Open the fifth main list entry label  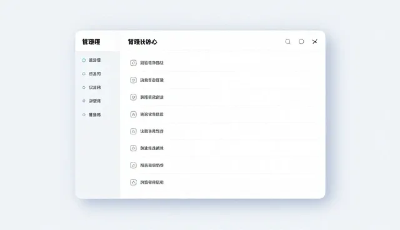tap(152, 131)
